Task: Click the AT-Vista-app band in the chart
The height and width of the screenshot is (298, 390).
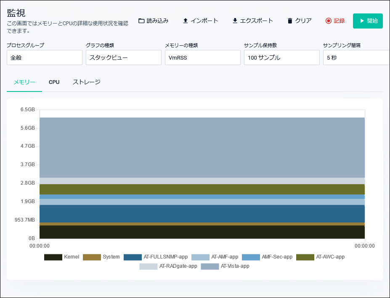Action: pyautogui.click(x=202, y=148)
